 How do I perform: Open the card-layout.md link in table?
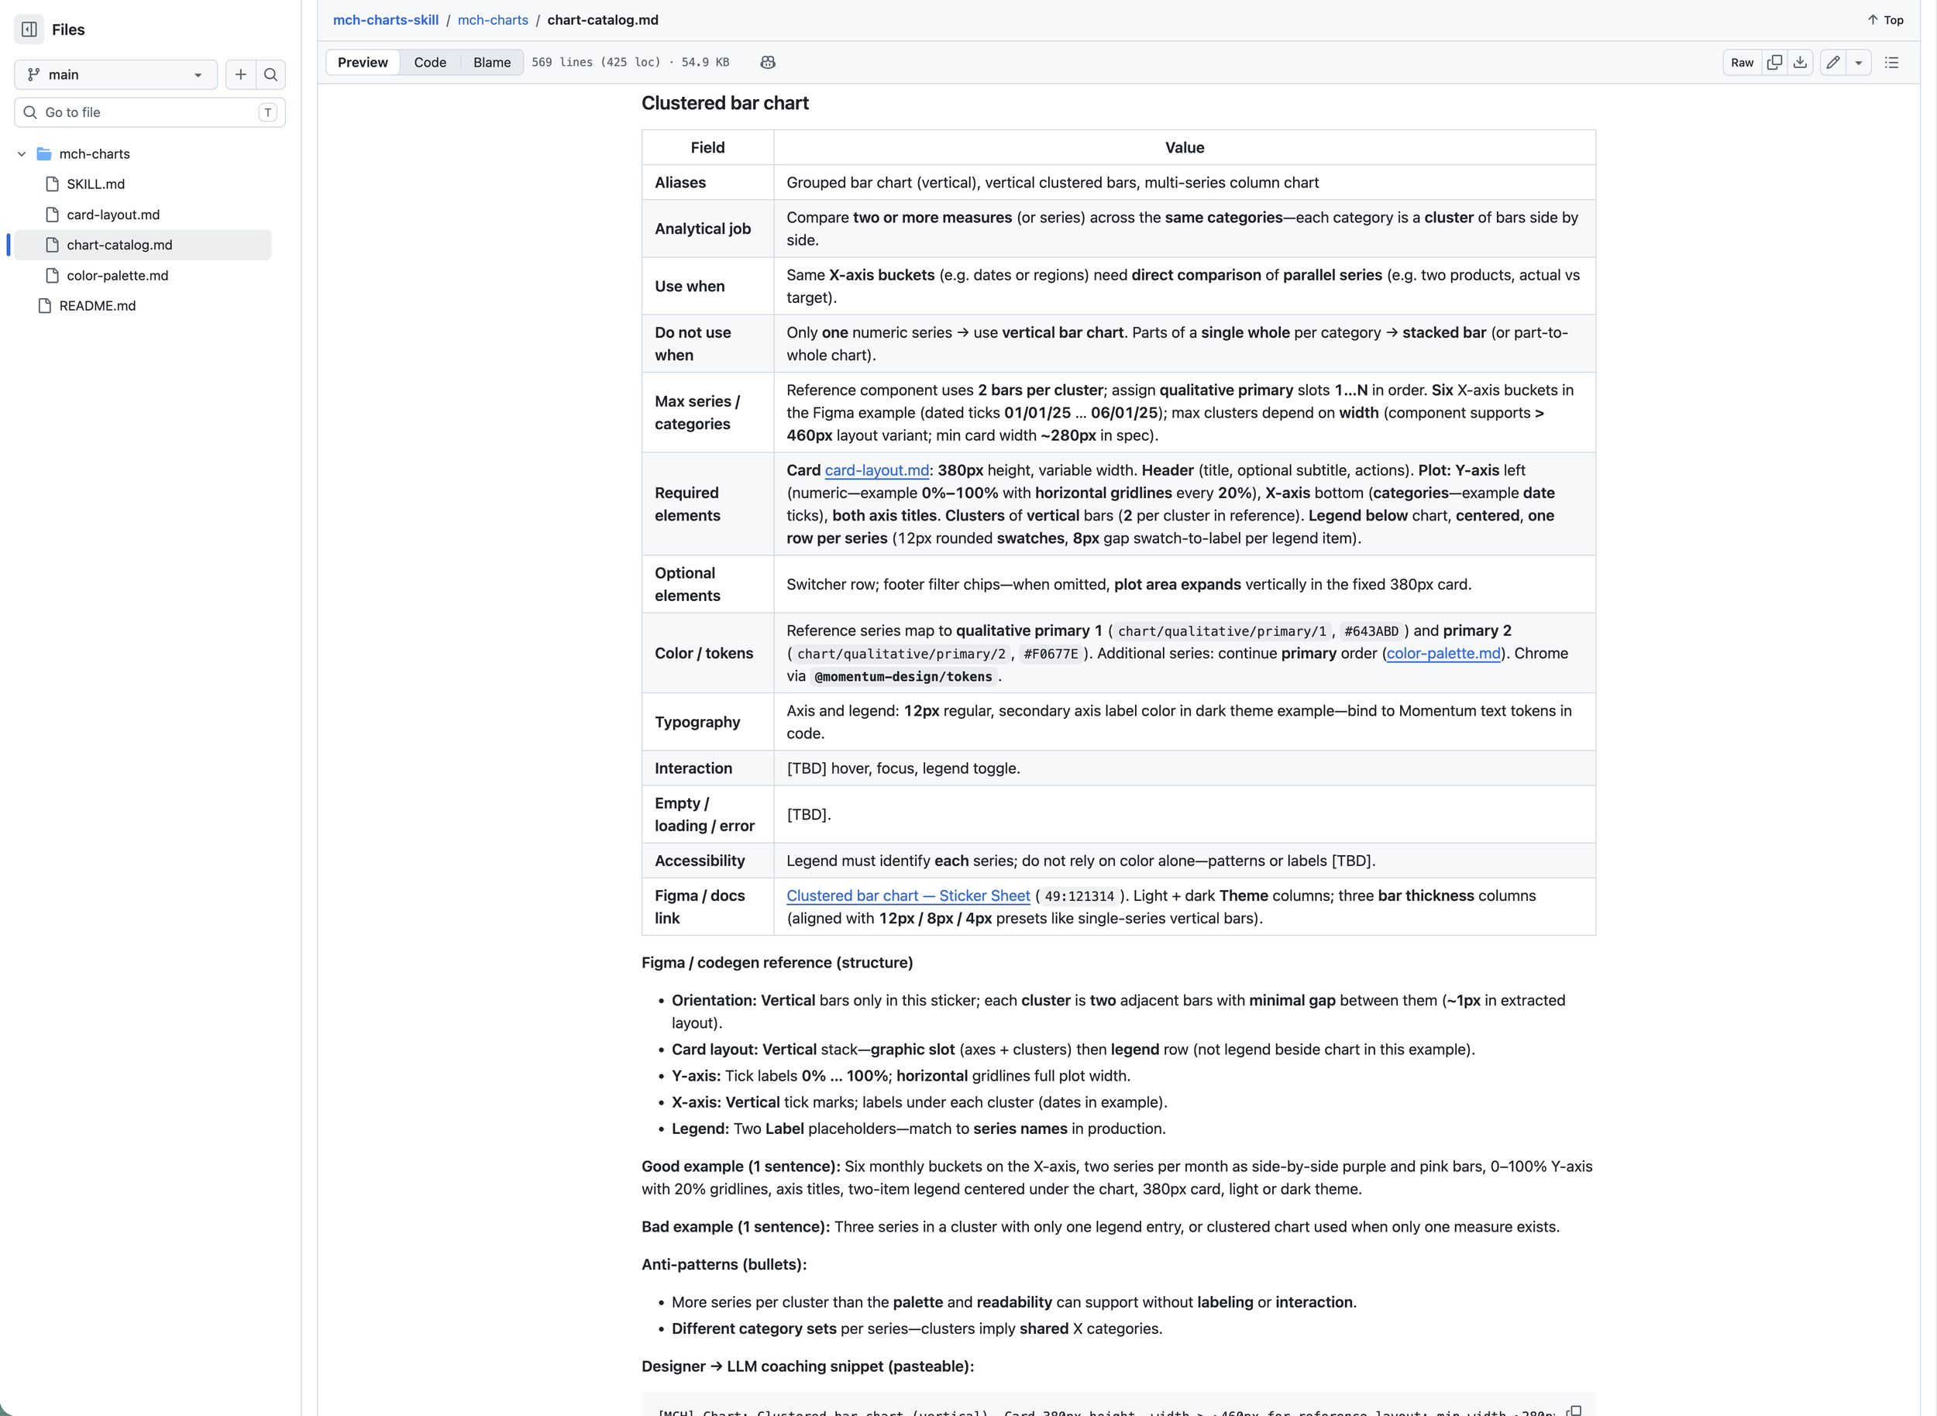click(876, 470)
